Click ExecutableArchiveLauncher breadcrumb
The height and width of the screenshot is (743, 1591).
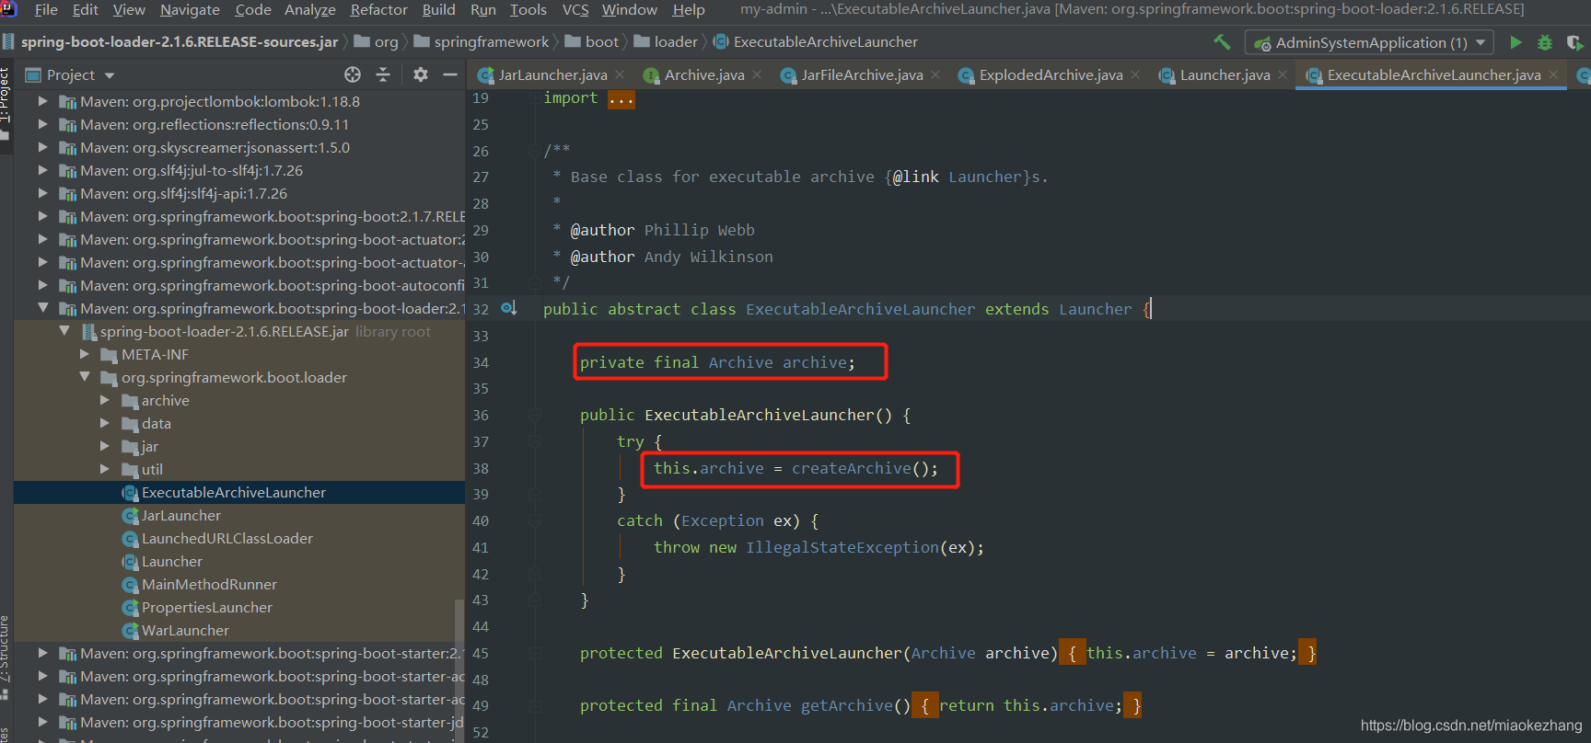tap(825, 42)
